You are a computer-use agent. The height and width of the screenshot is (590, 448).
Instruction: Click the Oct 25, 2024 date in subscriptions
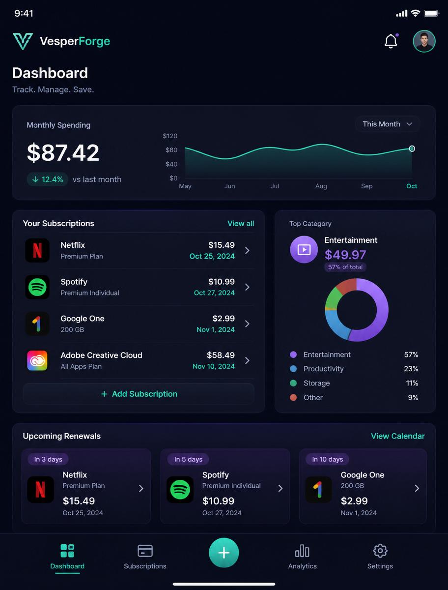[x=212, y=256]
